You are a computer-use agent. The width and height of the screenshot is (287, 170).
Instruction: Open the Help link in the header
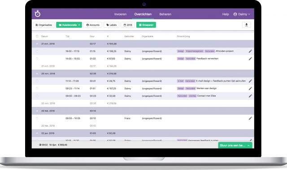tap(226, 14)
